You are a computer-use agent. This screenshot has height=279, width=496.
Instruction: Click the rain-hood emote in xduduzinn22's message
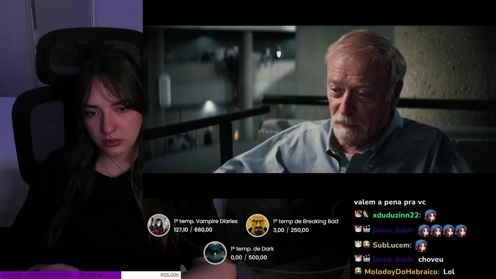[431, 215]
